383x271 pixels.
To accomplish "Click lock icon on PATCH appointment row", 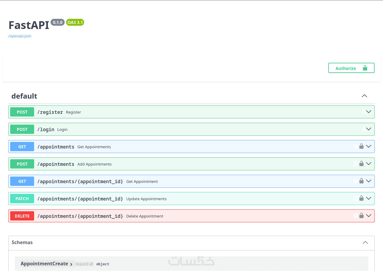I will pyautogui.click(x=361, y=198).
